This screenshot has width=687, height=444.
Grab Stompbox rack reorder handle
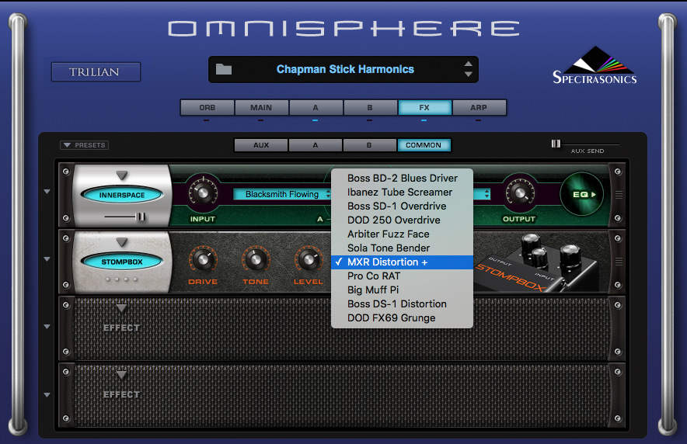[x=619, y=262]
